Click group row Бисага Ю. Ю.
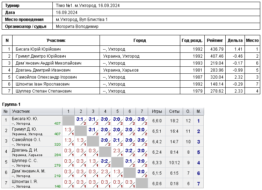 point(103,121)
